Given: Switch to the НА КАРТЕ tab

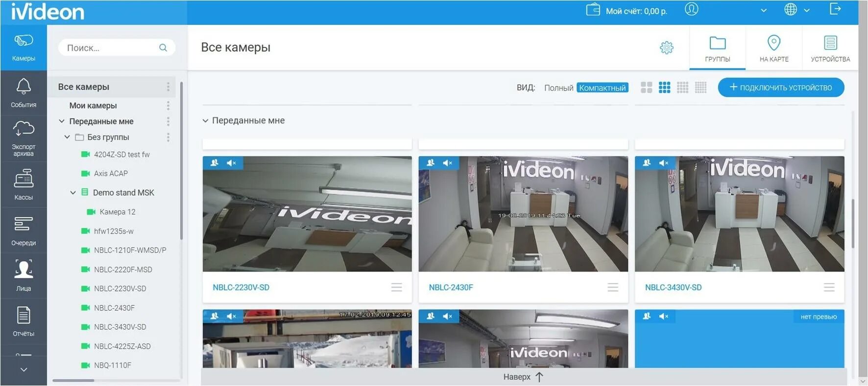Looking at the screenshot, I should point(774,48).
